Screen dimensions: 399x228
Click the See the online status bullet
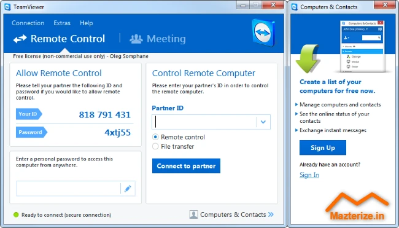tap(334, 117)
